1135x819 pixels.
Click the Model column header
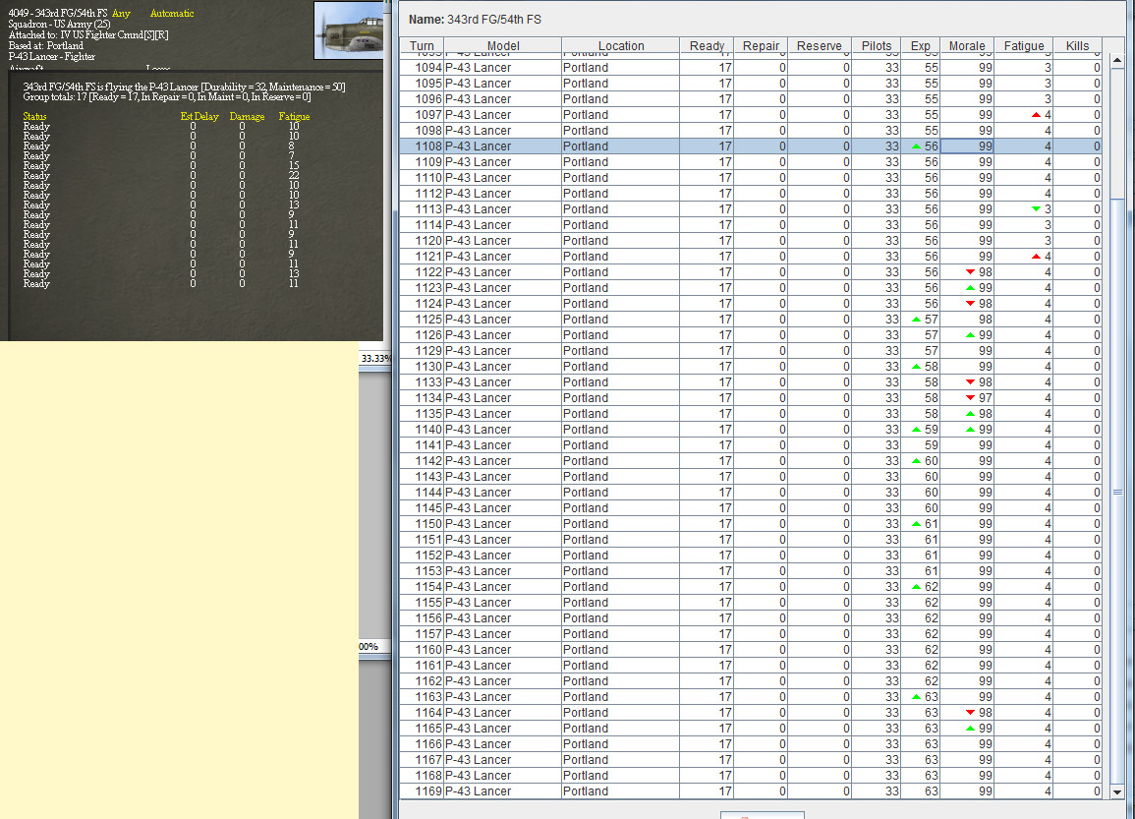click(x=503, y=45)
